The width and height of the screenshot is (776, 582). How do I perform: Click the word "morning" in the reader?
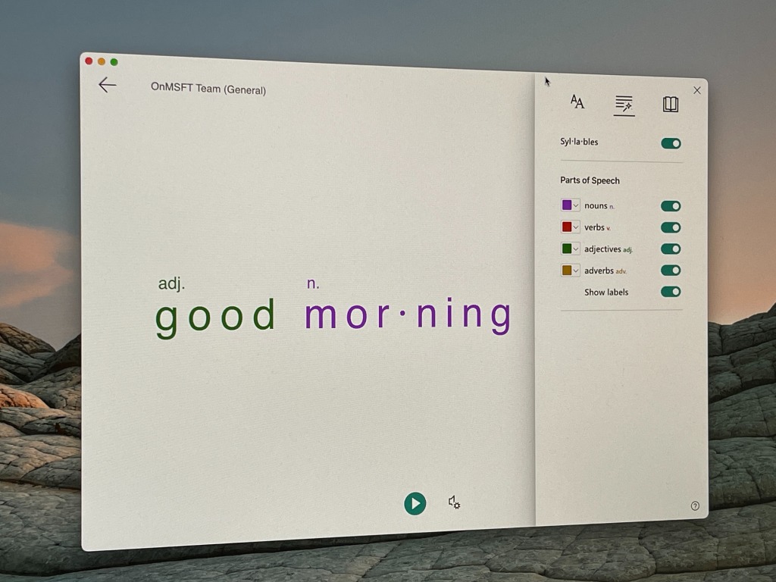click(408, 315)
